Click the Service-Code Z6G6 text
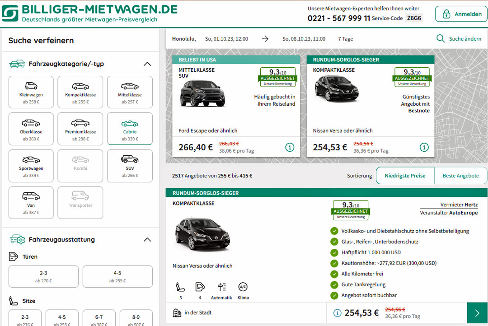The width and height of the screenshot is (488, 326). click(x=397, y=19)
